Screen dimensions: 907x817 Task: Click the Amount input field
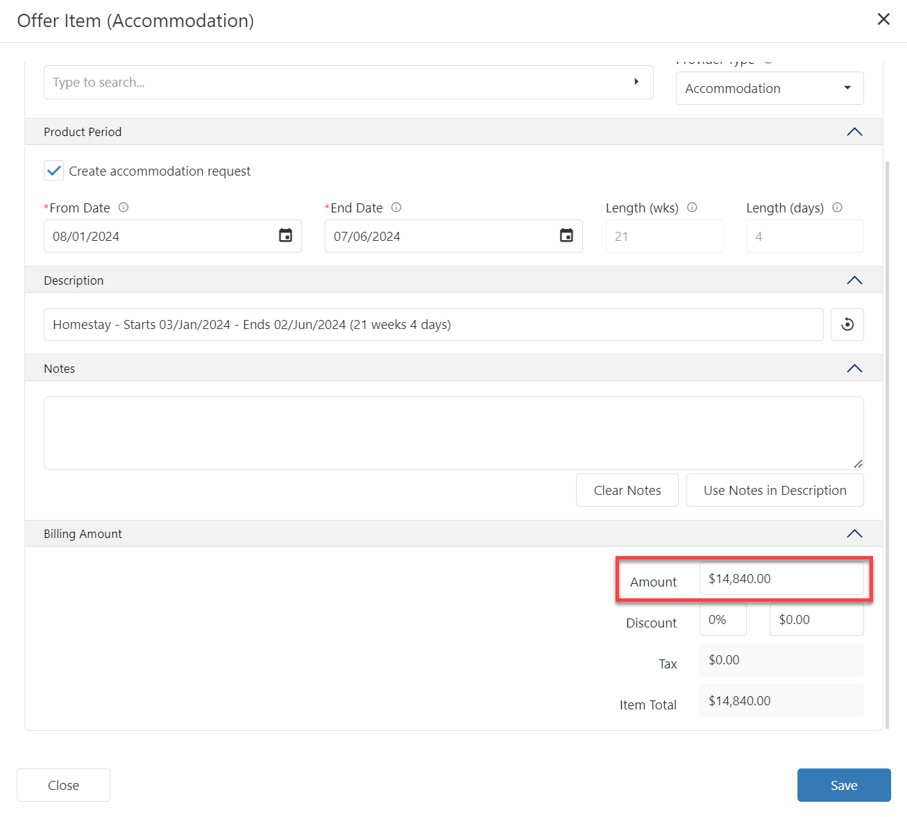(781, 579)
